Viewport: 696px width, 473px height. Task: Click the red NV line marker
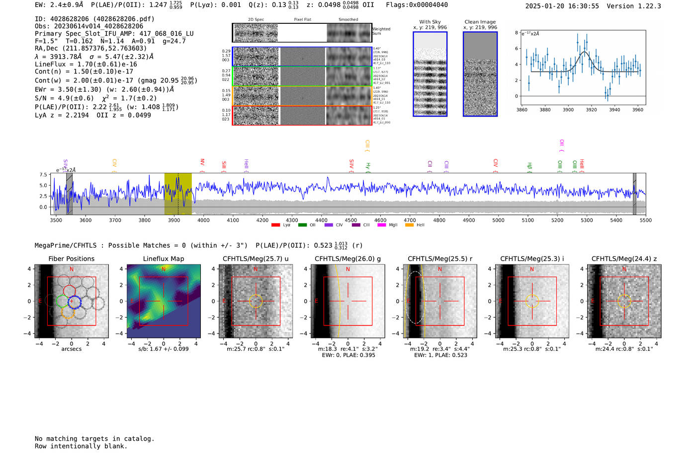click(x=202, y=166)
